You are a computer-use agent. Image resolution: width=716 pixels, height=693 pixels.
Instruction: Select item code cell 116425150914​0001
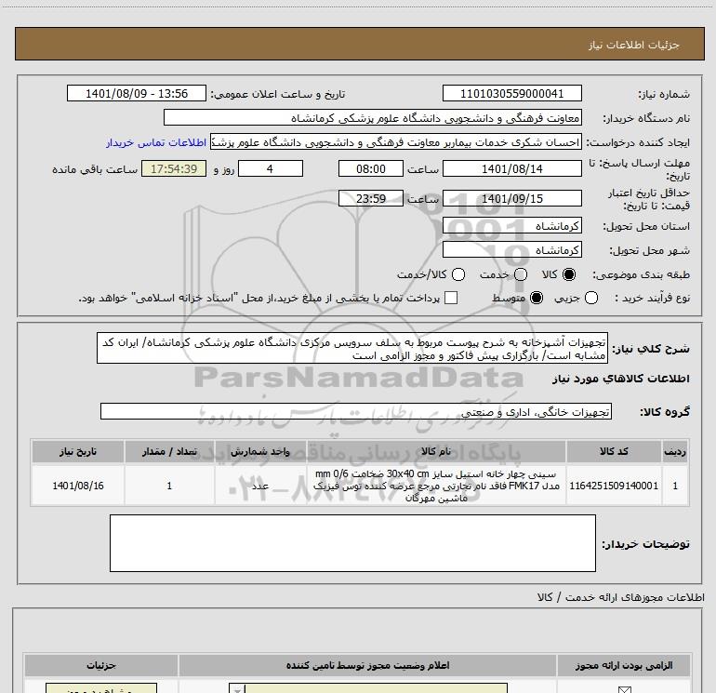pyautogui.click(x=614, y=486)
